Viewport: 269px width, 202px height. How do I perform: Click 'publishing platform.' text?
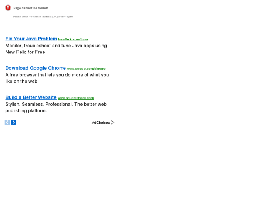tap(26, 110)
